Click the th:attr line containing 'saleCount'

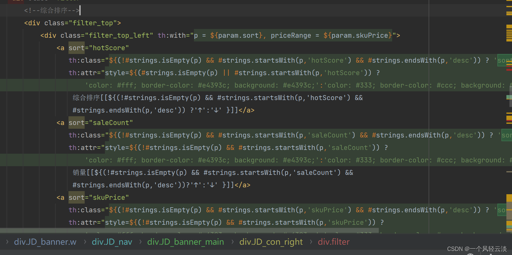click(x=228, y=148)
